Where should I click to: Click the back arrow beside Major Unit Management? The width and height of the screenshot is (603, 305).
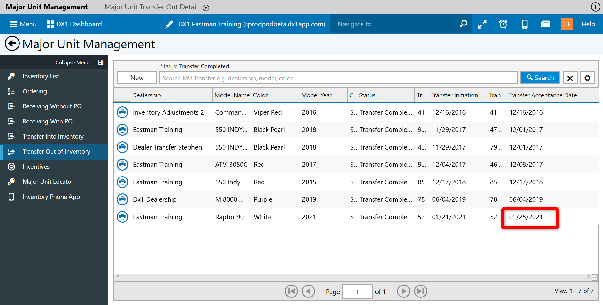click(x=12, y=44)
